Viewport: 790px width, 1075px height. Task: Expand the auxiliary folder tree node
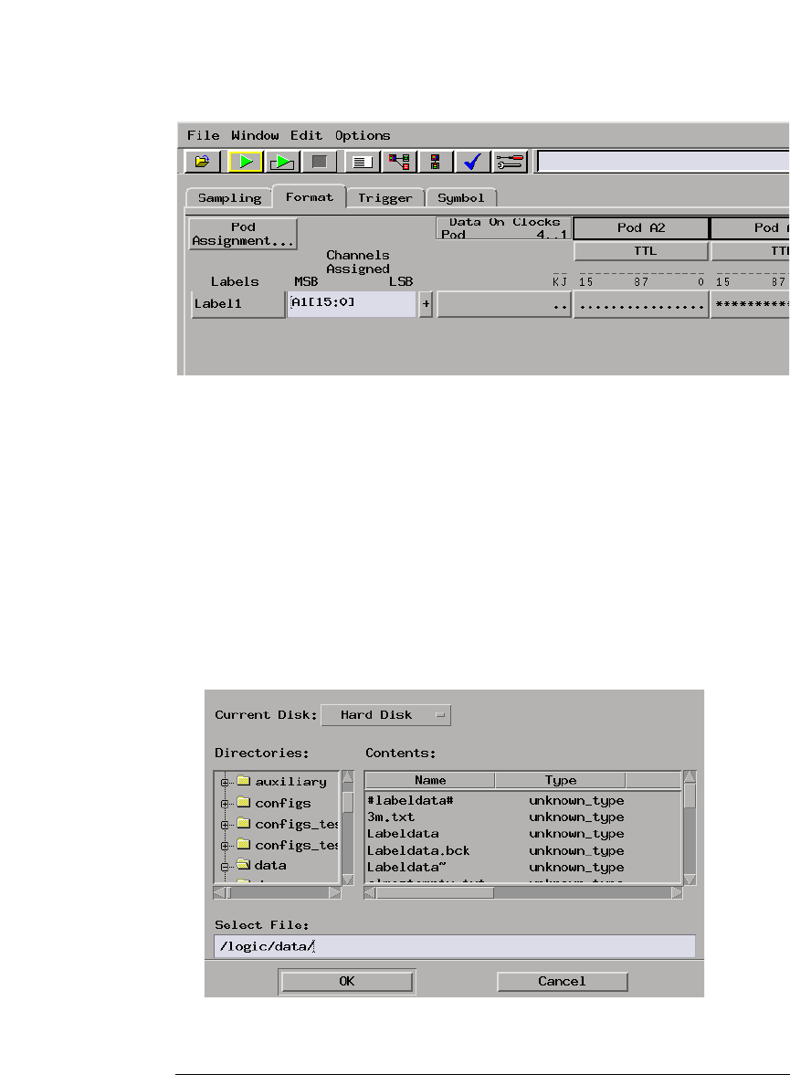tap(225, 782)
